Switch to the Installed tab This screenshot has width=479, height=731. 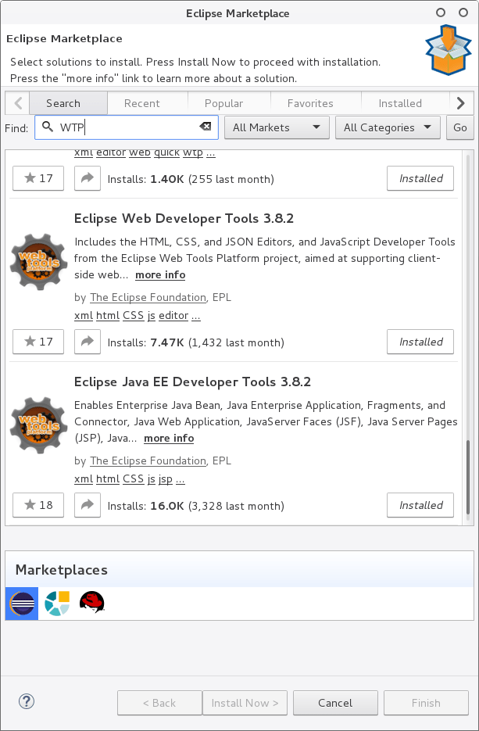click(400, 103)
